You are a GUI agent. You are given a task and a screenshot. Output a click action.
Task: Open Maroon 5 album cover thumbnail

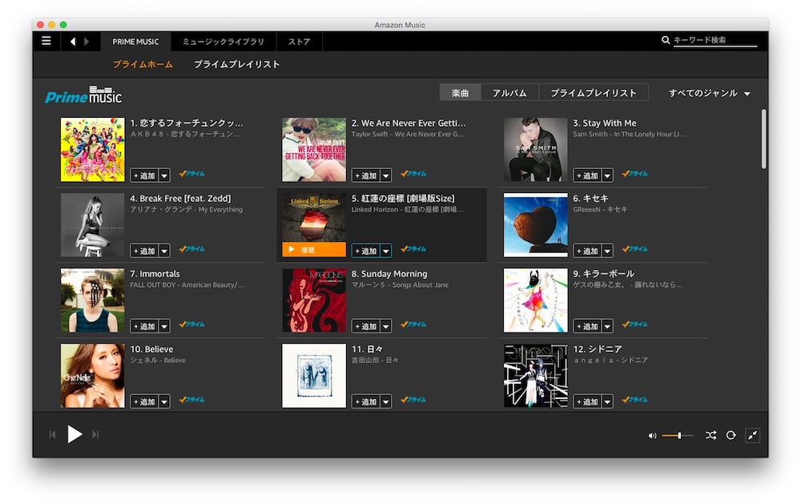314,300
